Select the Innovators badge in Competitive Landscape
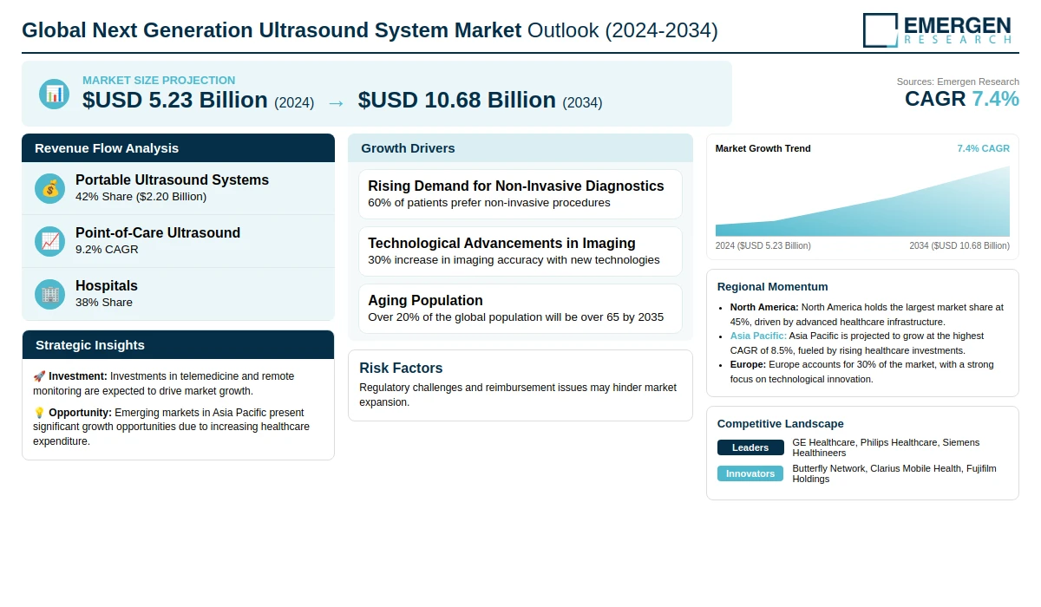Image resolution: width=1041 pixels, height=607 pixels. tap(750, 473)
